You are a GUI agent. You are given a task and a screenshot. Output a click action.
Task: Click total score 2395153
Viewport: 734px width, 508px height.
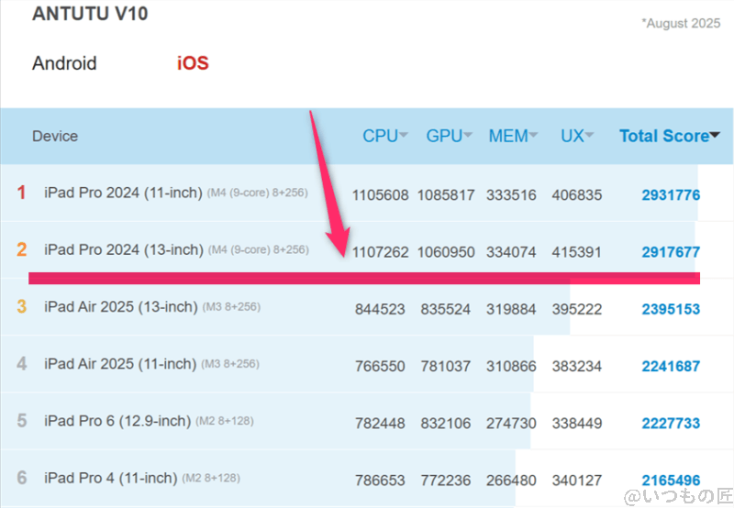point(671,309)
